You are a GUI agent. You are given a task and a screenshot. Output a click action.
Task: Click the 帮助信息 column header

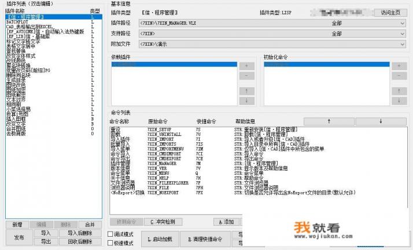click(x=245, y=122)
